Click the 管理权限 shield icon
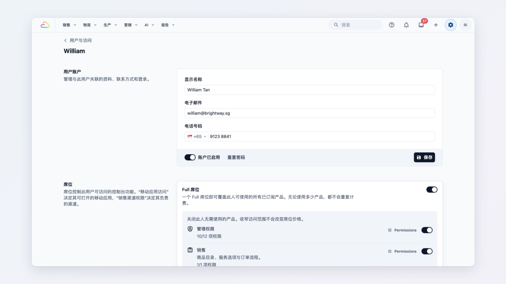The image size is (506, 284). coord(190,229)
